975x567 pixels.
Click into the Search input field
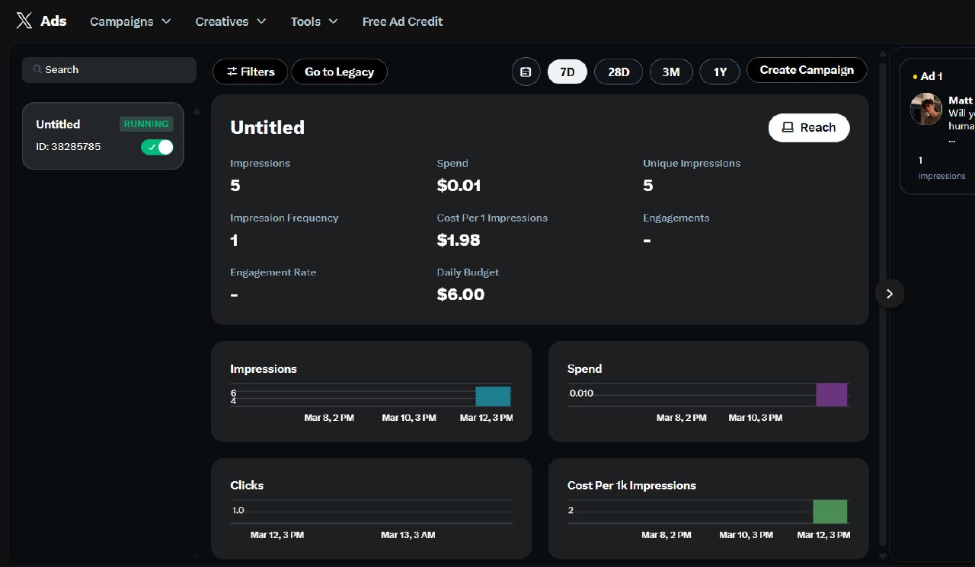(109, 69)
